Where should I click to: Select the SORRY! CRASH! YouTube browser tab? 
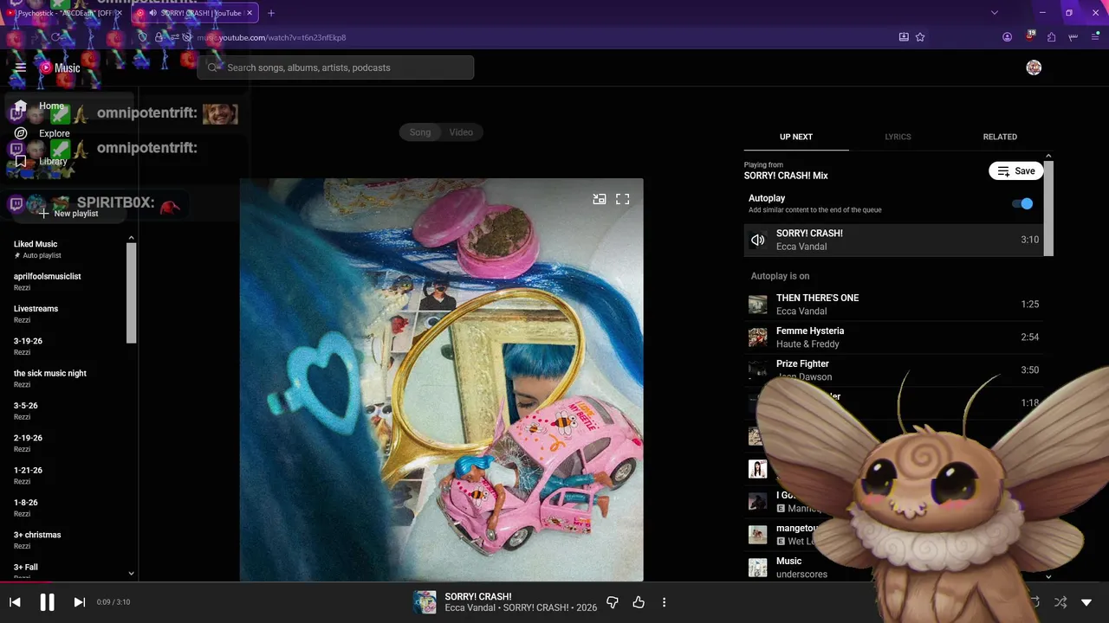coord(195,13)
